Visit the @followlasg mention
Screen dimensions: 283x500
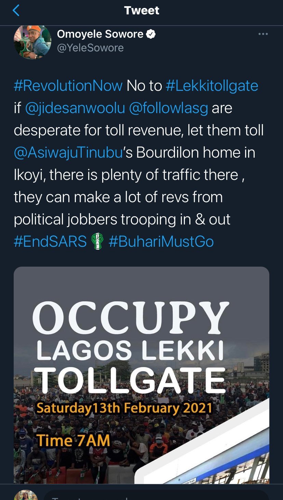coord(169,108)
